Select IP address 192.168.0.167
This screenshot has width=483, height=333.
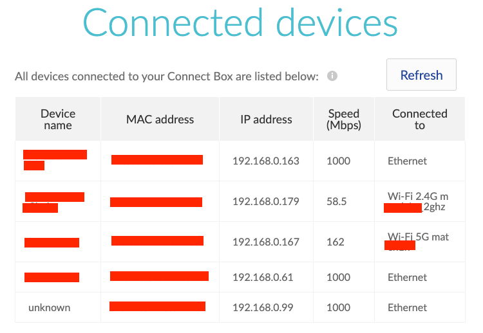pyautogui.click(x=266, y=242)
